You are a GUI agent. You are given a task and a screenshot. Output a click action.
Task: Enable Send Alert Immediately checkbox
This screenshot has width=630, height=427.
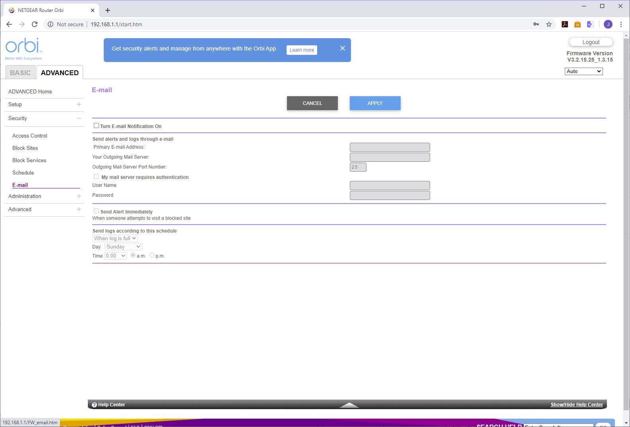tap(96, 211)
